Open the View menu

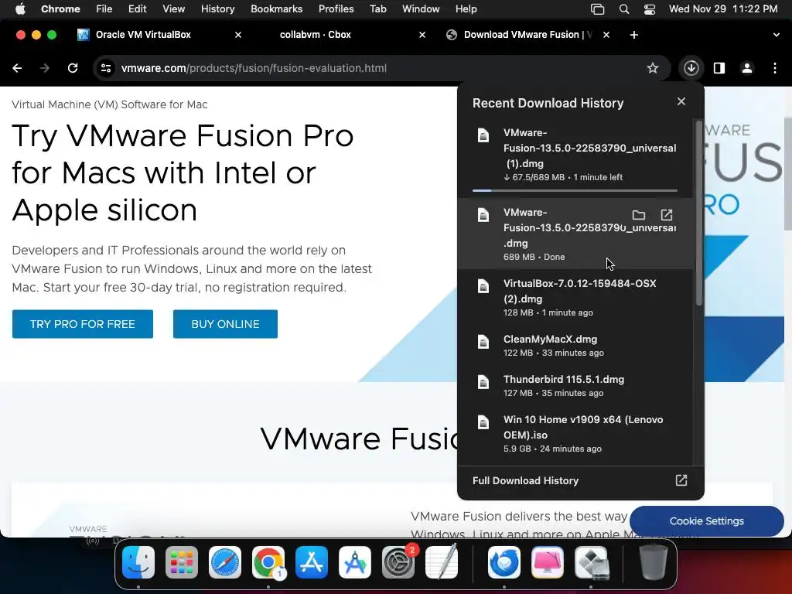(173, 9)
